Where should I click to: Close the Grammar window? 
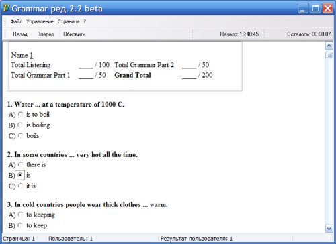click(327, 9)
